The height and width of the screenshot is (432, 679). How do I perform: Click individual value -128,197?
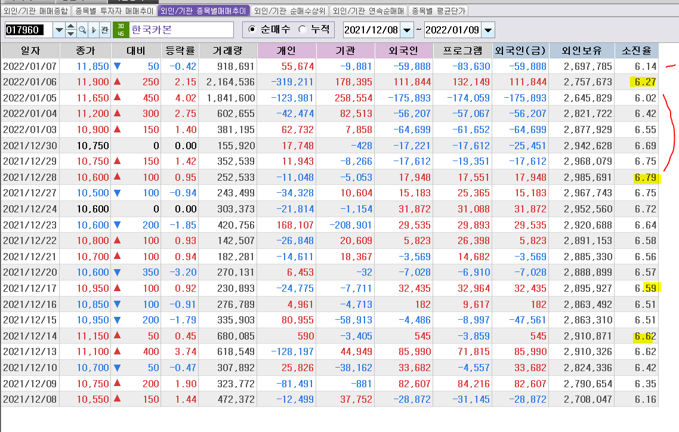tap(292, 351)
